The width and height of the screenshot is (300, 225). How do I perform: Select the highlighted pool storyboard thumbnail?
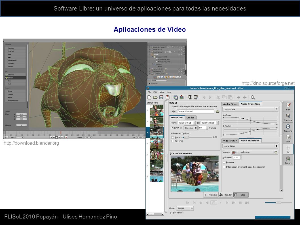(157, 132)
